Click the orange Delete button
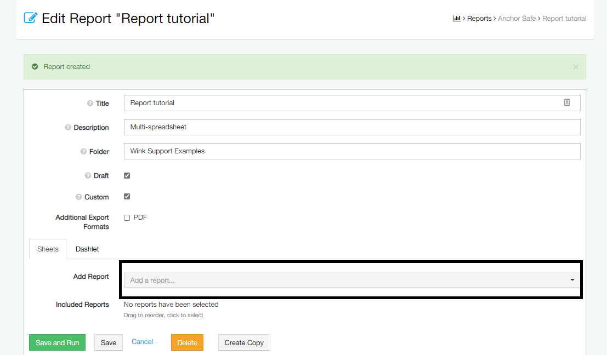Screen dimensions: 607x355 tap(188, 342)
